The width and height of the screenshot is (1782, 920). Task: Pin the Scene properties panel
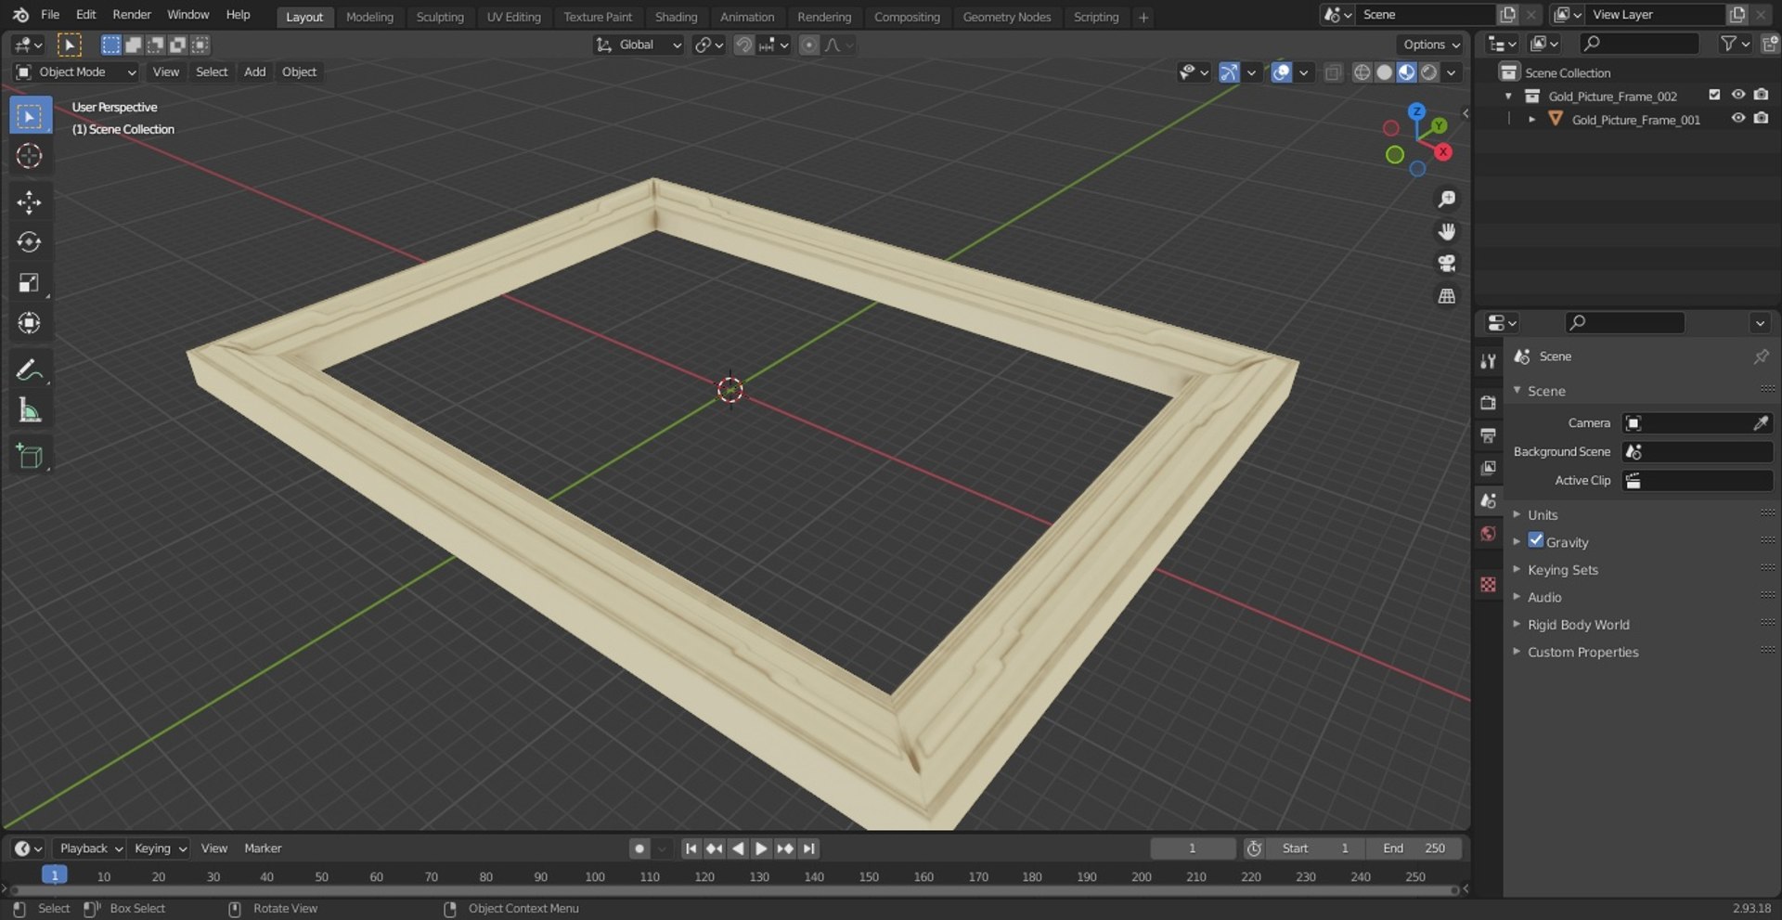pos(1761,356)
